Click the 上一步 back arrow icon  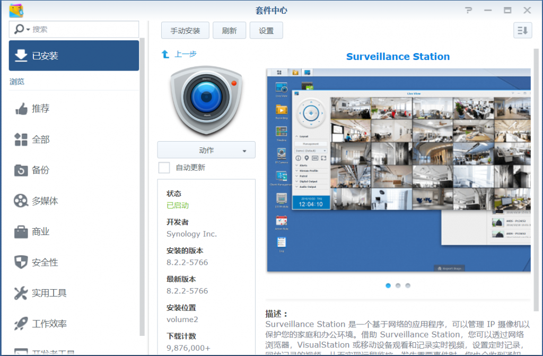coord(165,54)
